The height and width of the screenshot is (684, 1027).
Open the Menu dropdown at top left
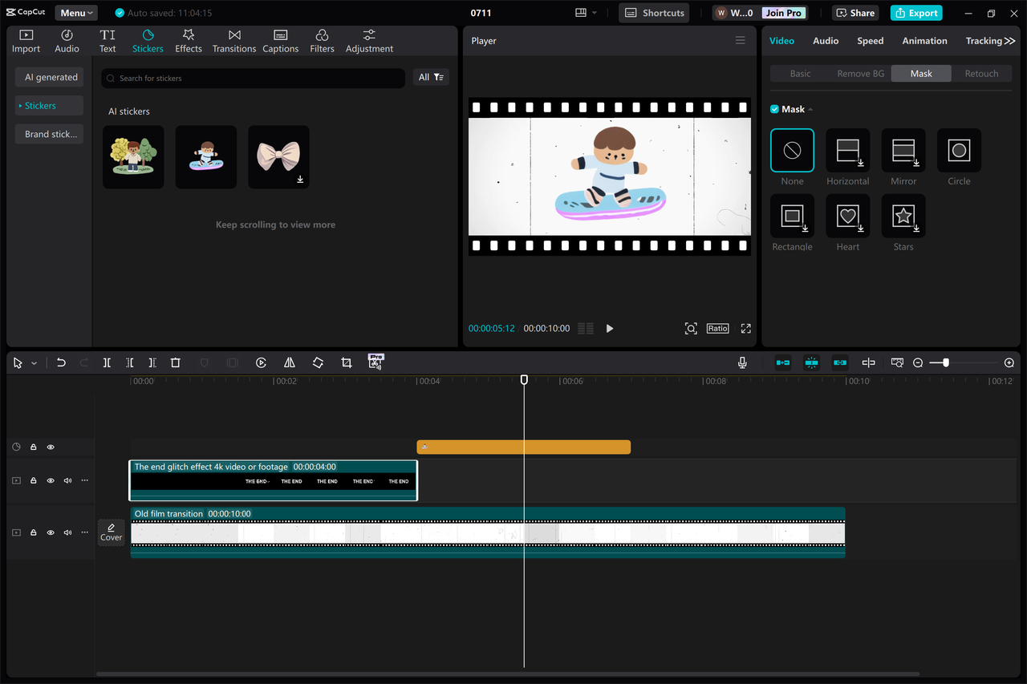(x=75, y=12)
